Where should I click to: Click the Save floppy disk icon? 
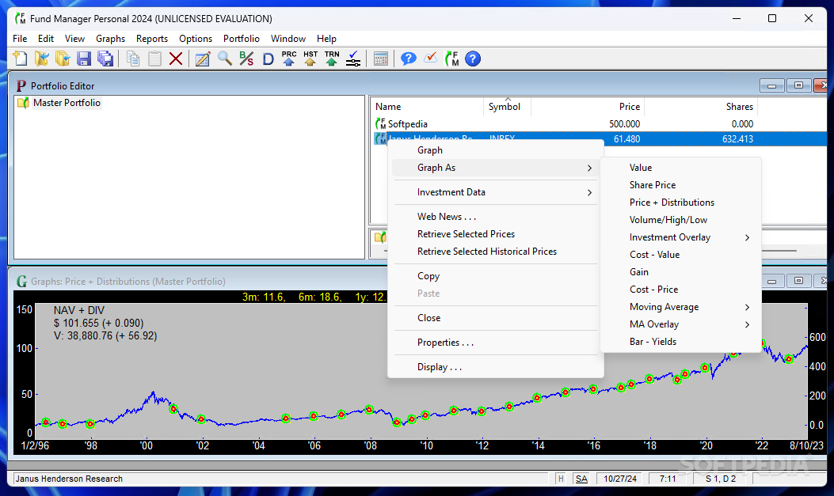84,59
